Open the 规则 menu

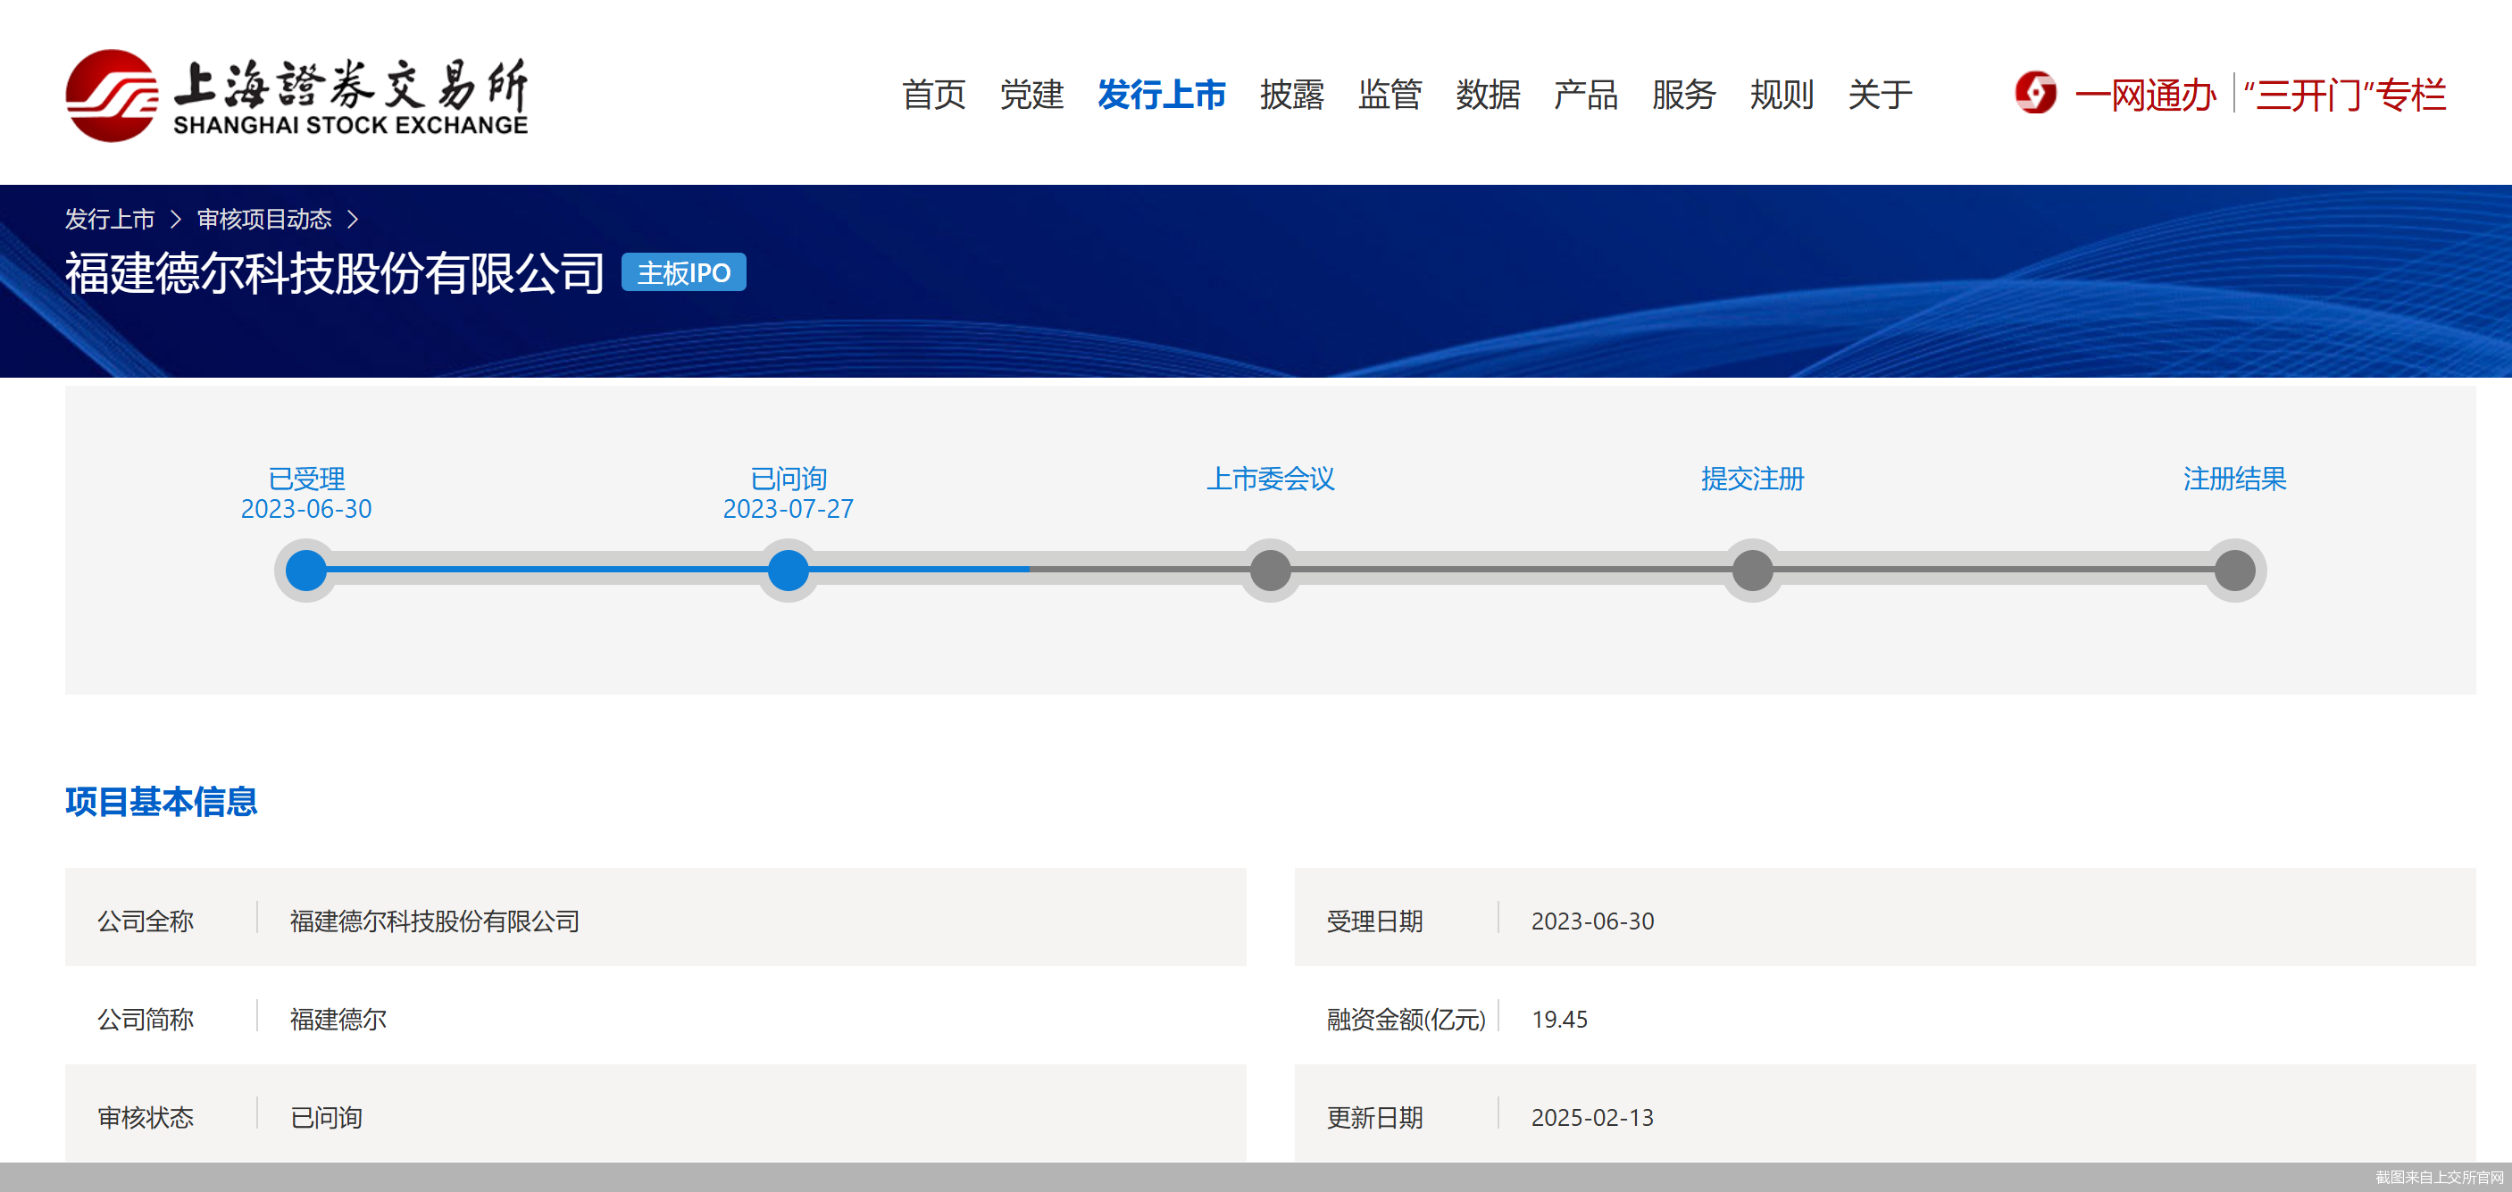1782,95
